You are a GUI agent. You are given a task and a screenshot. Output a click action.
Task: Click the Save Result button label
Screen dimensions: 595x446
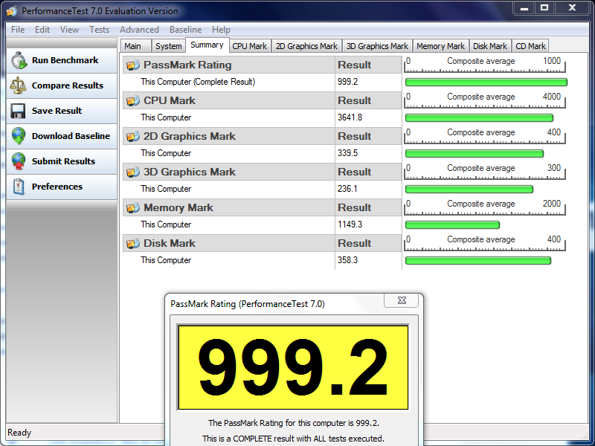(x=57, y=111)
